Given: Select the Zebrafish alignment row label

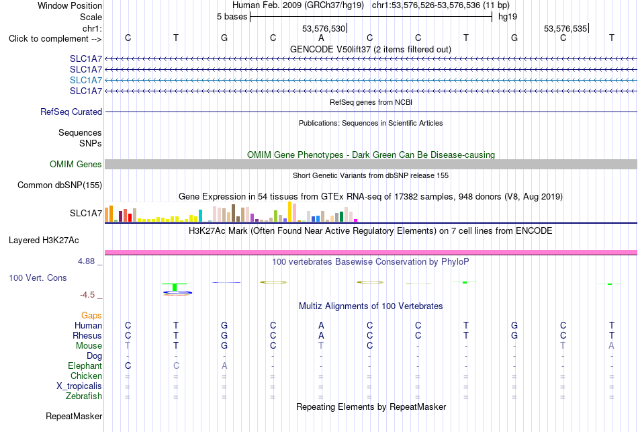Looking at the screenshot, I should coord(84,396).
